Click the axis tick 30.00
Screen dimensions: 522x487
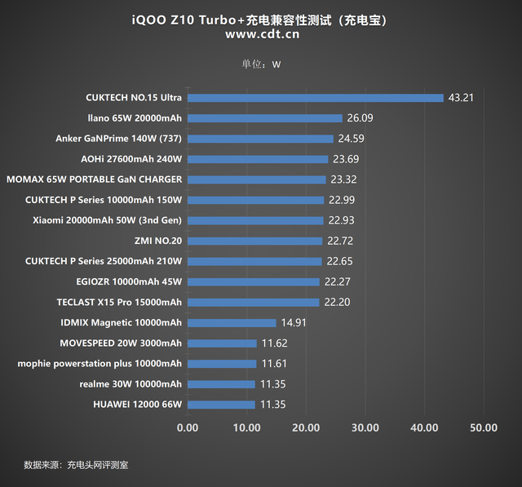coord(365,427)
